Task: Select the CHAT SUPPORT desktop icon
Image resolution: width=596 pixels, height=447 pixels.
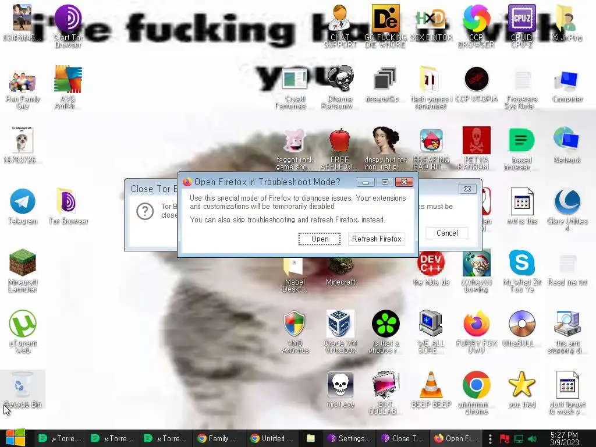Action: (x=340, y=26)
